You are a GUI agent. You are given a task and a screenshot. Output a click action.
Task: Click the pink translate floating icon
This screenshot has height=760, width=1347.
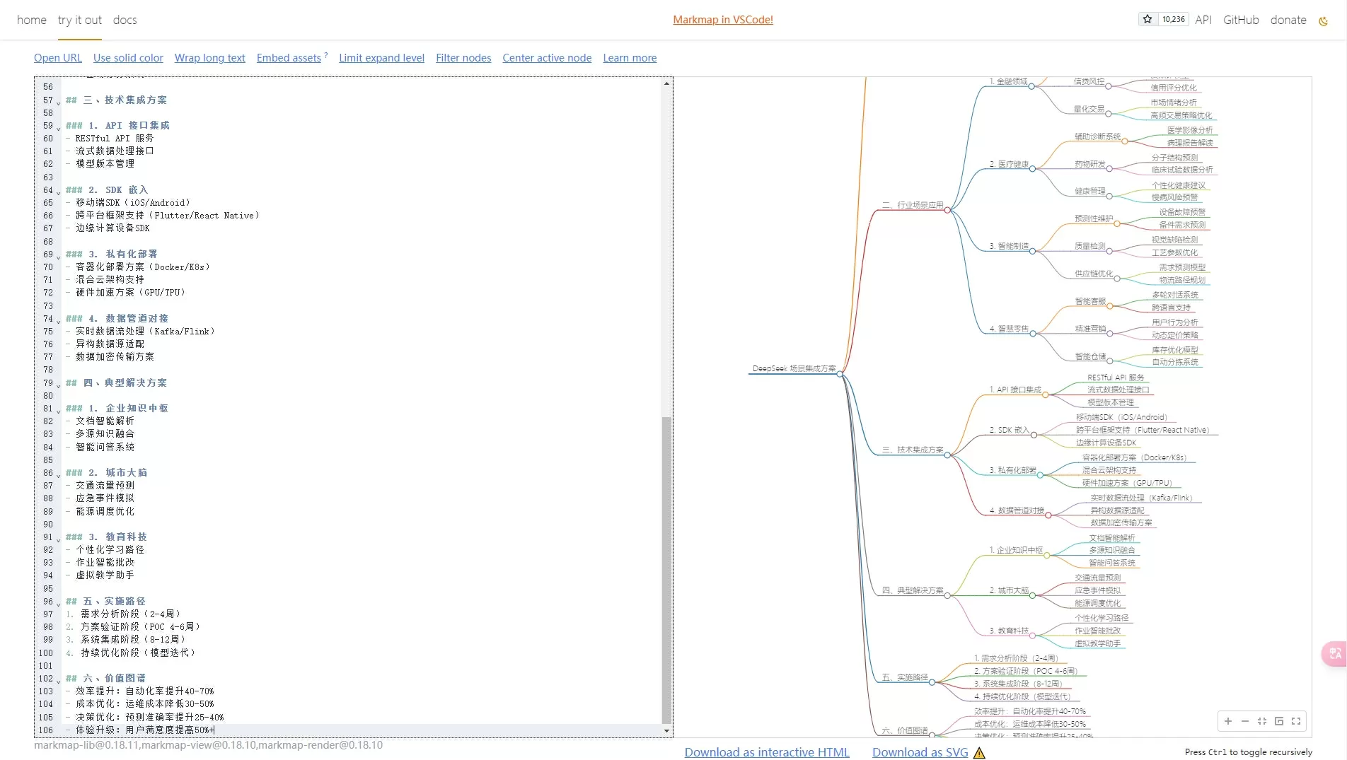pos(1334,653)
